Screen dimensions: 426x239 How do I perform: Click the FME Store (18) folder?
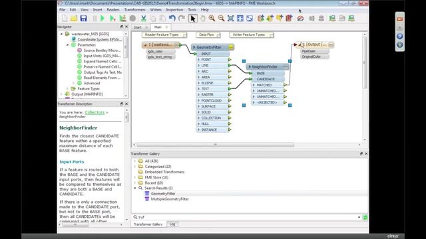pyautogui.click(x=156, y=177)
